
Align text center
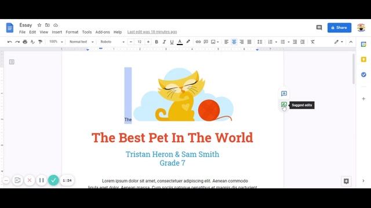(234, 42)
